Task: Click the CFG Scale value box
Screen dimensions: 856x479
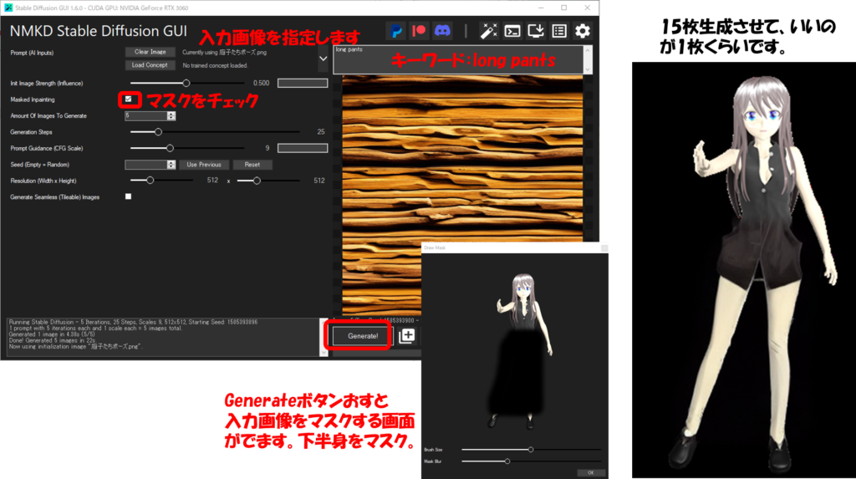Action: click(x=303, y=148)
